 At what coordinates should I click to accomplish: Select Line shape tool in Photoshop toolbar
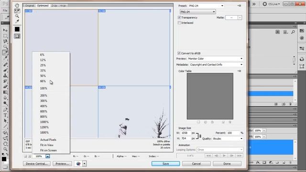click(5, 126)
